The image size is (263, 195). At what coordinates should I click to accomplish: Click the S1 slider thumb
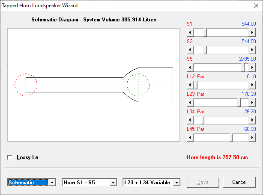click(205, 32)
